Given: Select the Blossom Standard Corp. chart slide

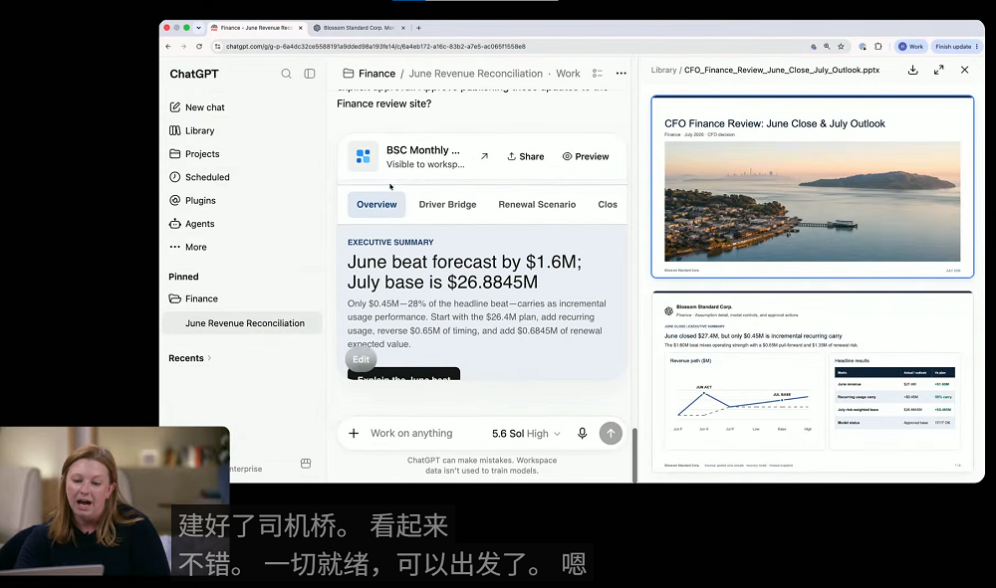Looking at the screenshot, I should [813, 382].
